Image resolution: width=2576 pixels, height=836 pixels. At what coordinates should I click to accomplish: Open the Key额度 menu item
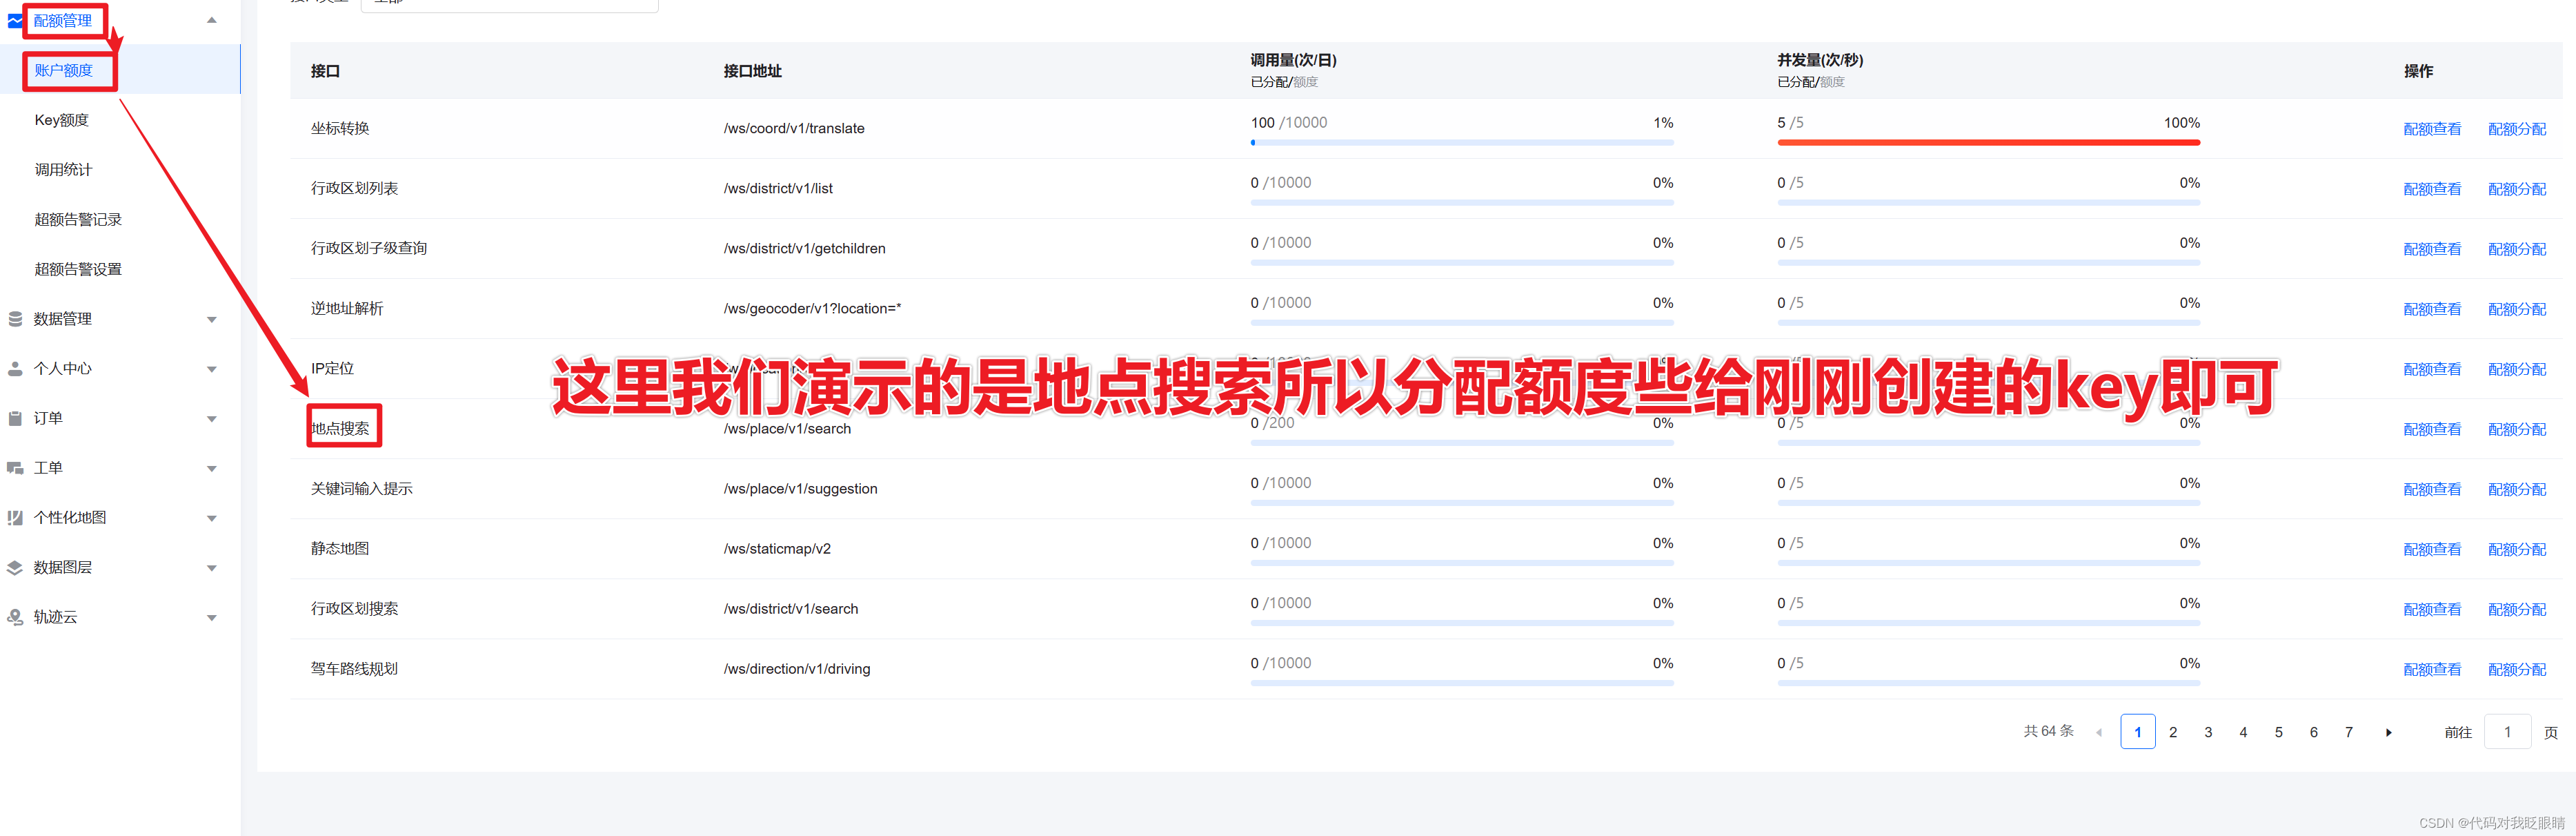(x=62, y=120)
